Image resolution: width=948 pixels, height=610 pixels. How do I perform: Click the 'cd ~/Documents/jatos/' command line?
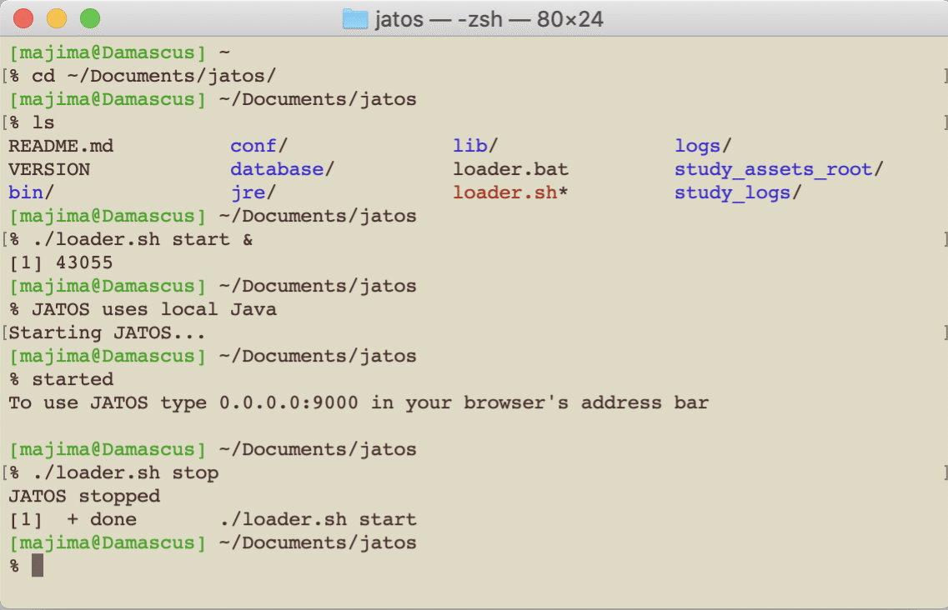pyautogui.click(x=154, y=76)
